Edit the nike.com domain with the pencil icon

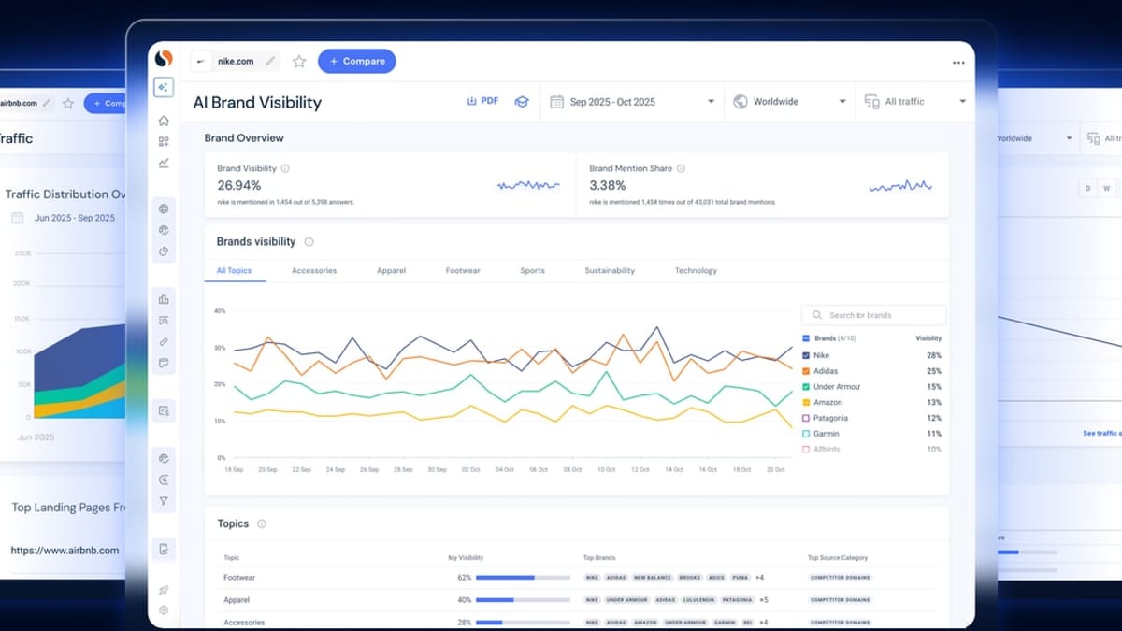click(x=270, y=61)
